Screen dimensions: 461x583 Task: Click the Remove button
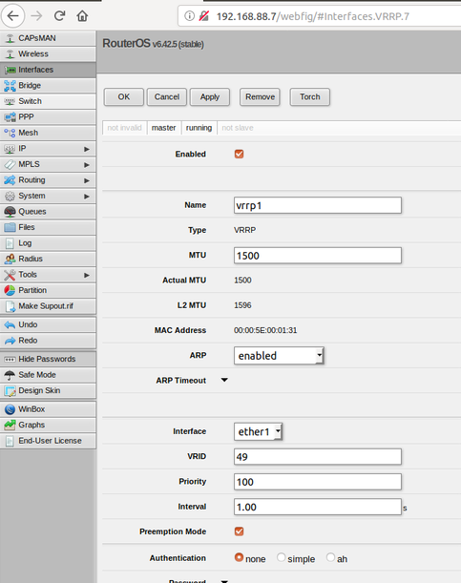pyautogui.click(x=260, y=97)
